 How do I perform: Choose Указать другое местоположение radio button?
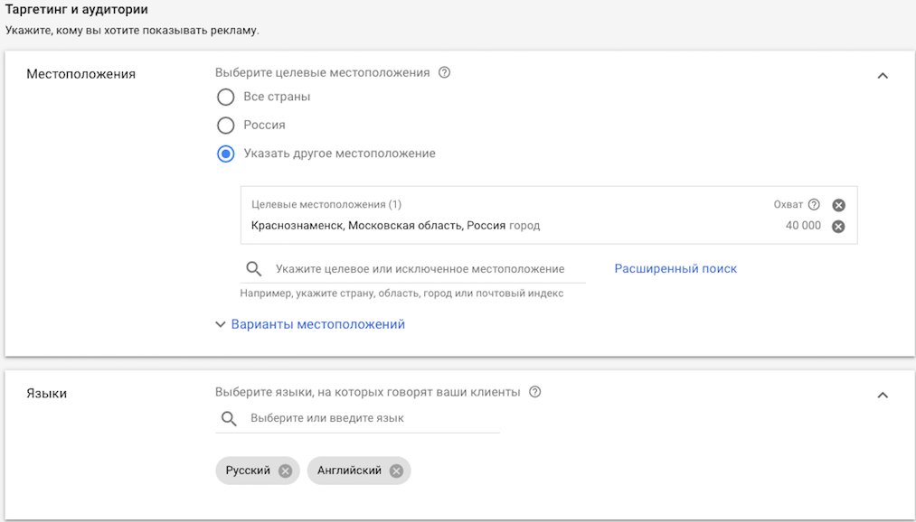click(x=226, y=154)
